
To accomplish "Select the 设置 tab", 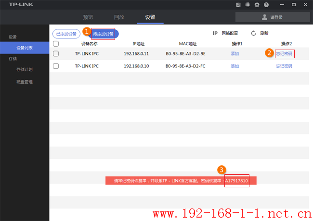I will 150,17.
